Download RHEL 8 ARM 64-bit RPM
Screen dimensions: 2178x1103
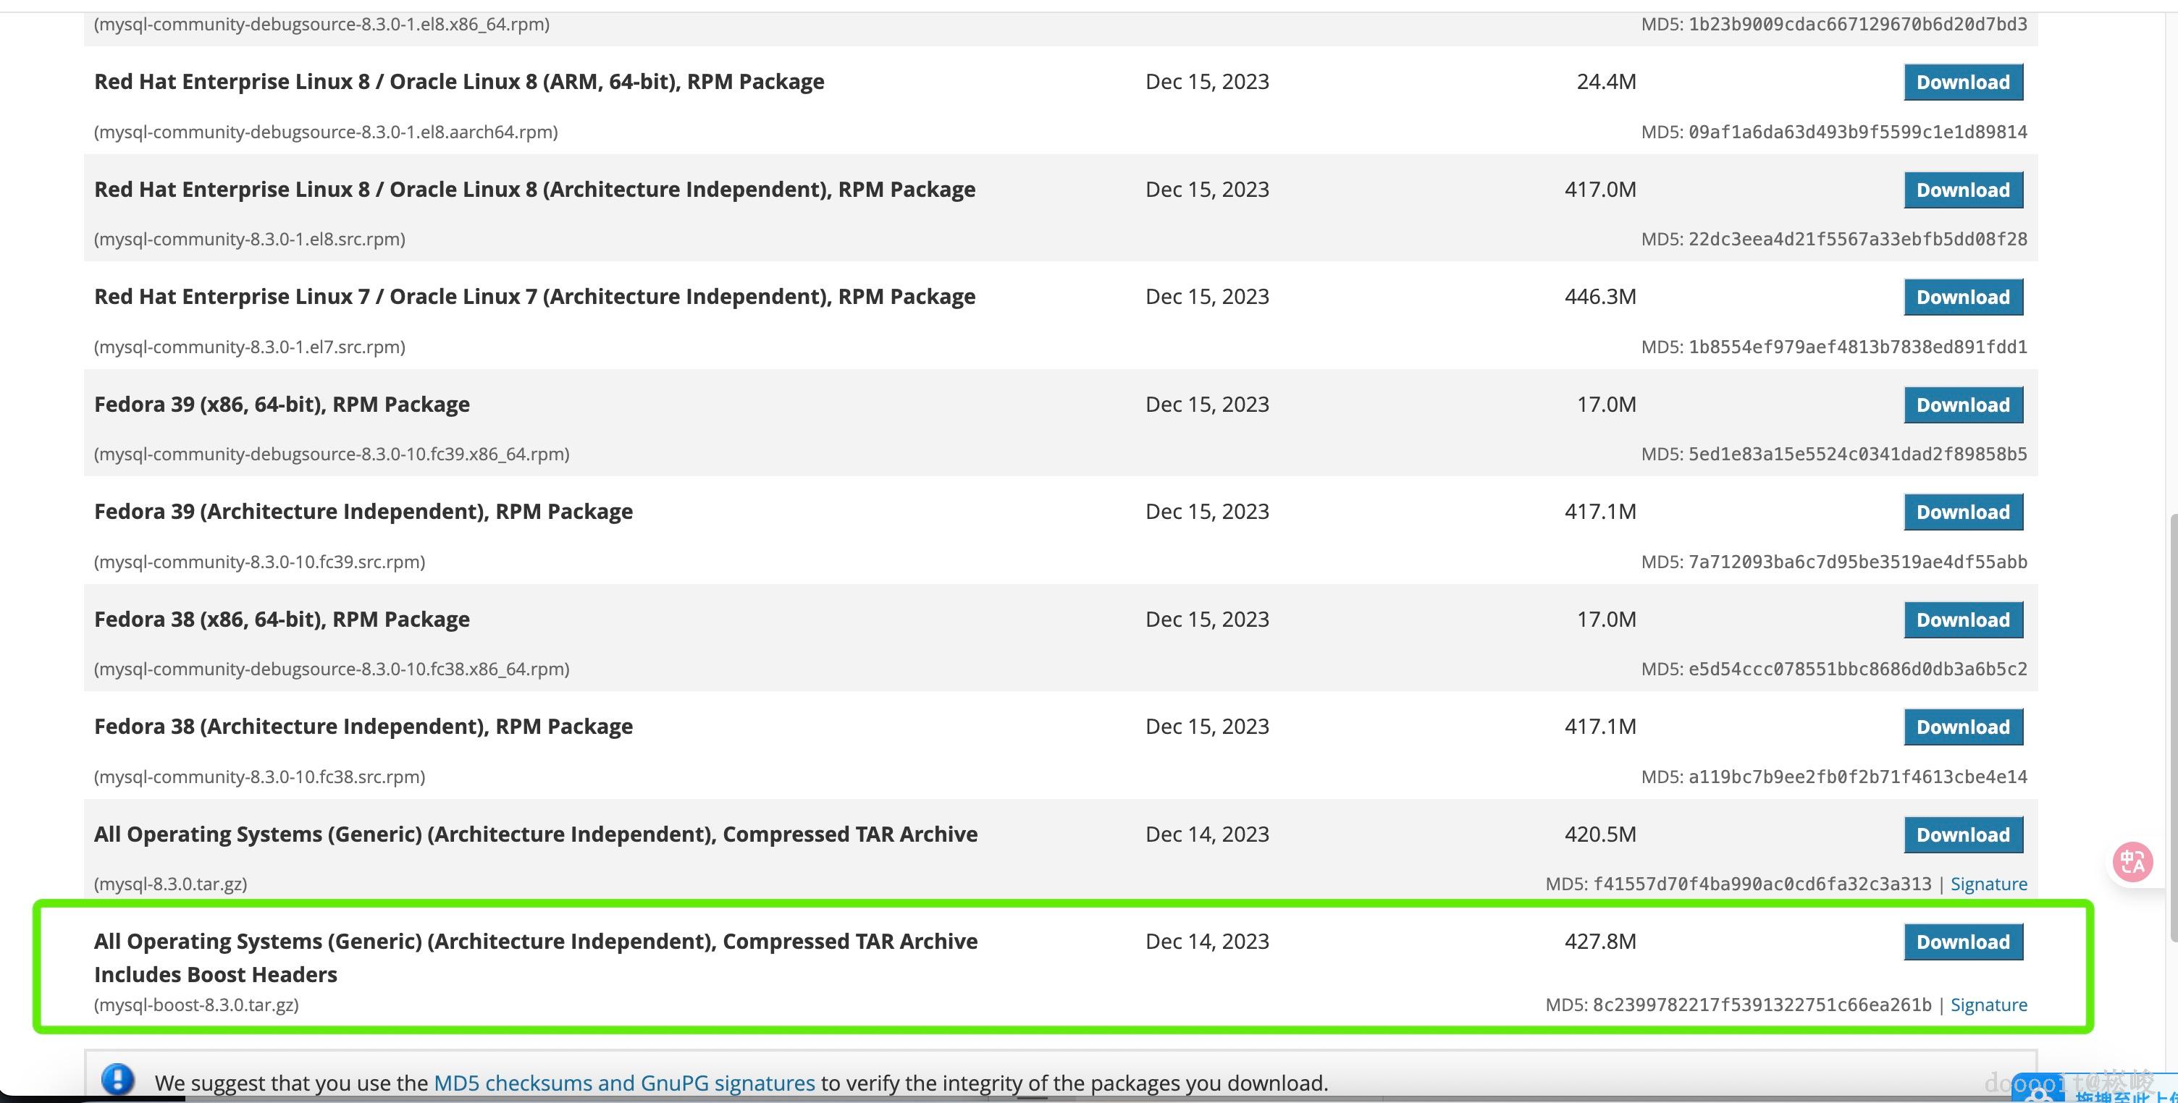point(1962,82)
